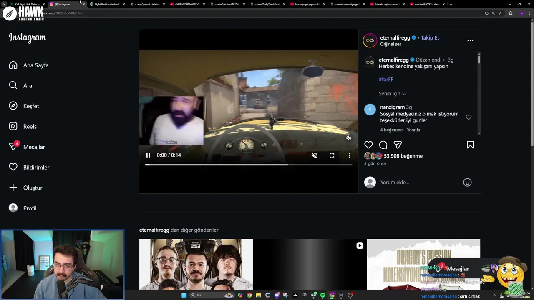Open Reels from the sidebar
The image size is (534, 300).
23,127
